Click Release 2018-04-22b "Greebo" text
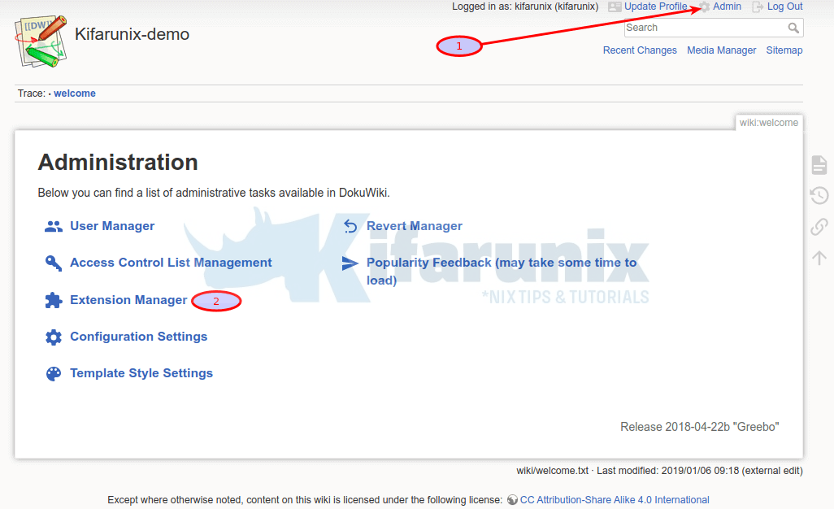This screenshot has width=834, height=509. coord(699,427)
